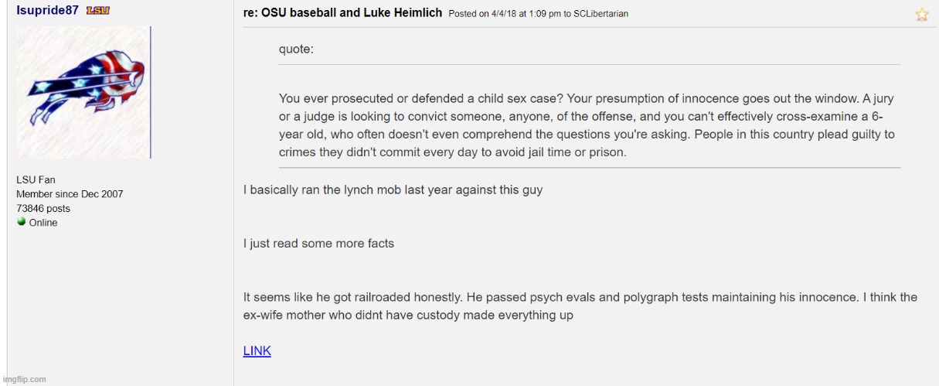Click the quoted line starting 'You ever prosecuted or defended'
Screen dimensions: 939x386
(587, 99)
